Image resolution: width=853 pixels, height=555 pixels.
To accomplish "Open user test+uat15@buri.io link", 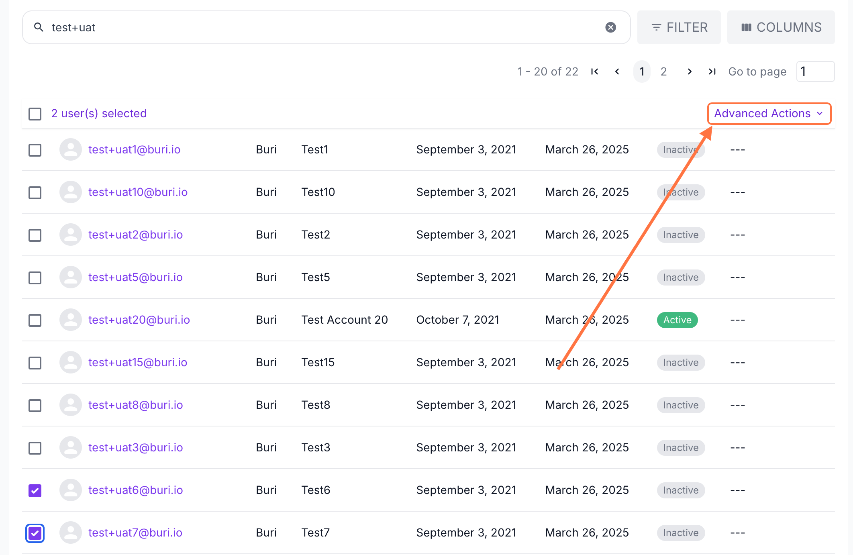I will (138, 362).
